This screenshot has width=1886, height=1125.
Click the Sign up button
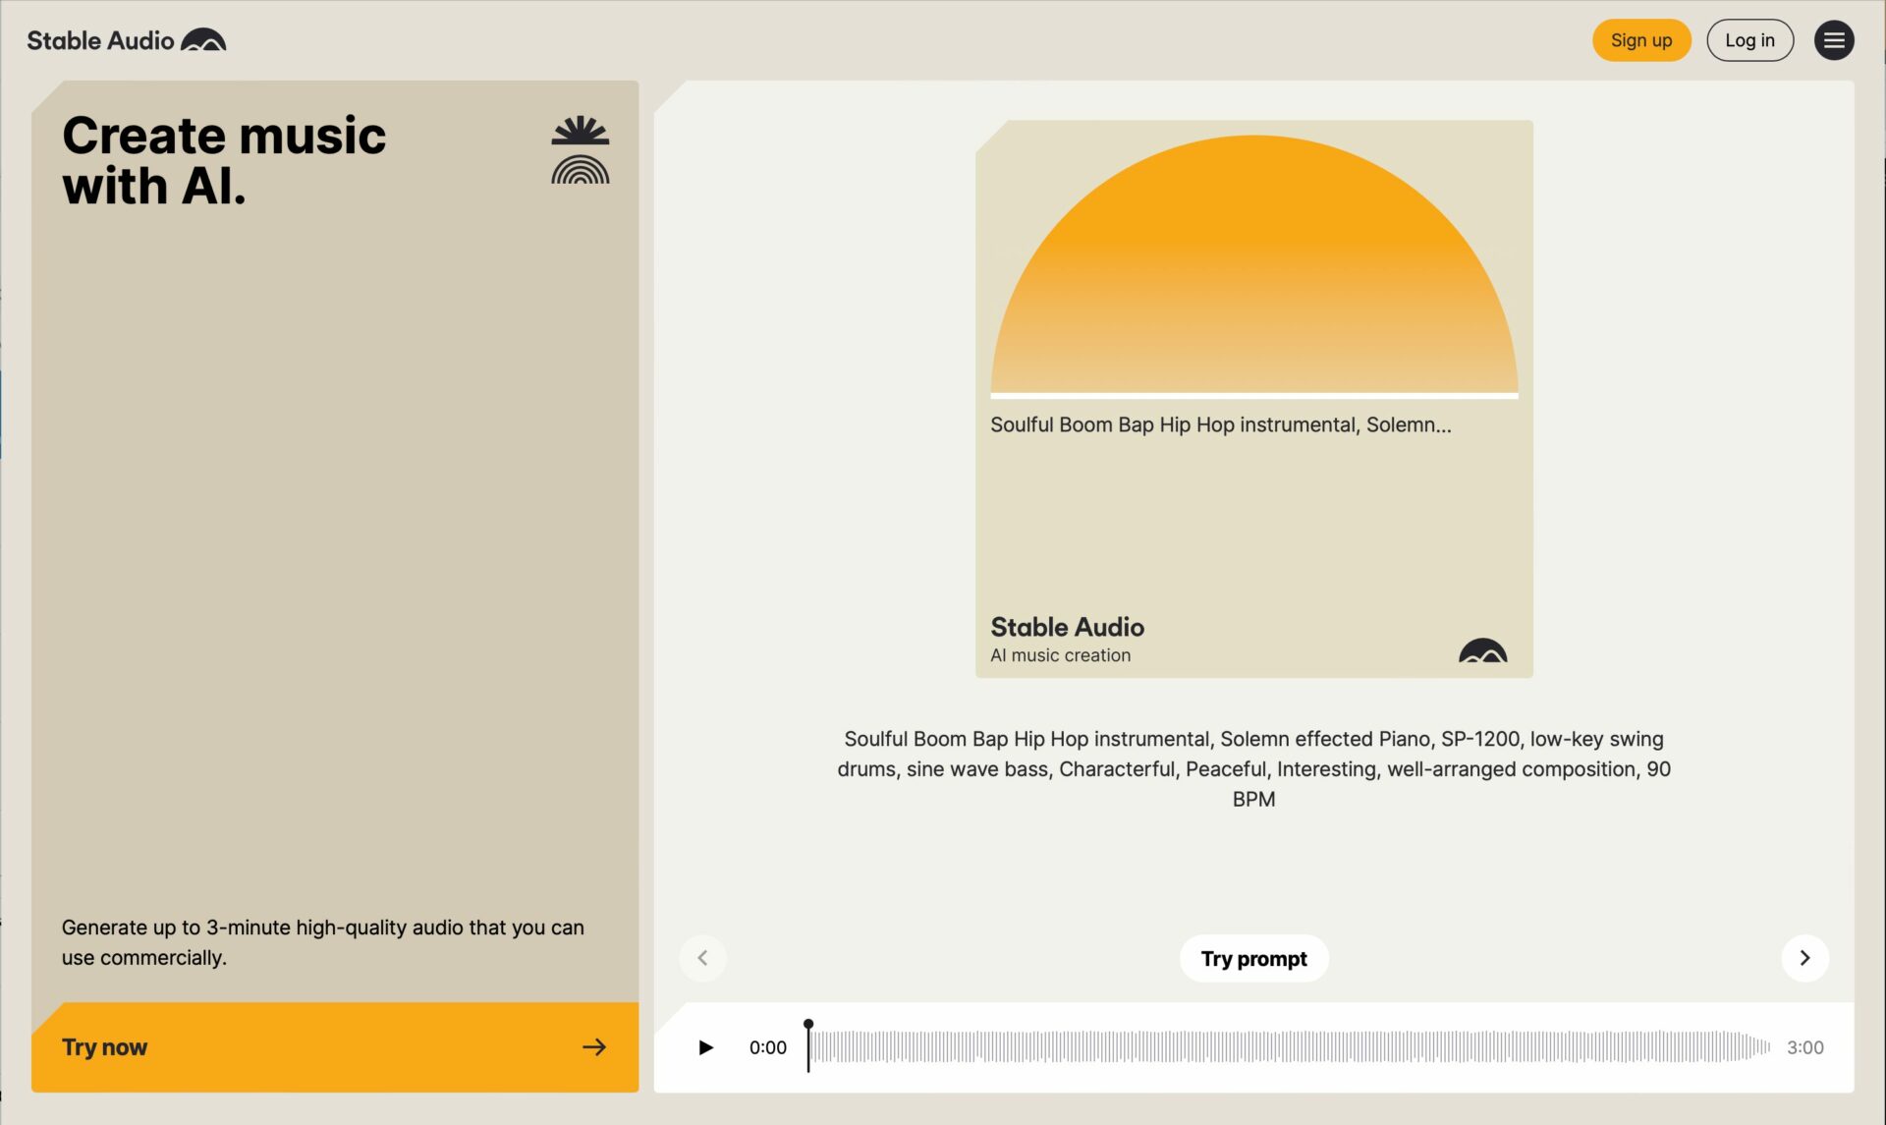coord(1641,40)
